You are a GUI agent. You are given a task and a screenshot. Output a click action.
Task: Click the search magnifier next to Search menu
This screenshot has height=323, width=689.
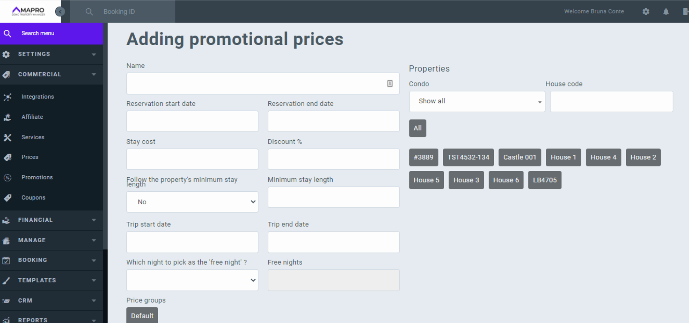click(8, 33)
